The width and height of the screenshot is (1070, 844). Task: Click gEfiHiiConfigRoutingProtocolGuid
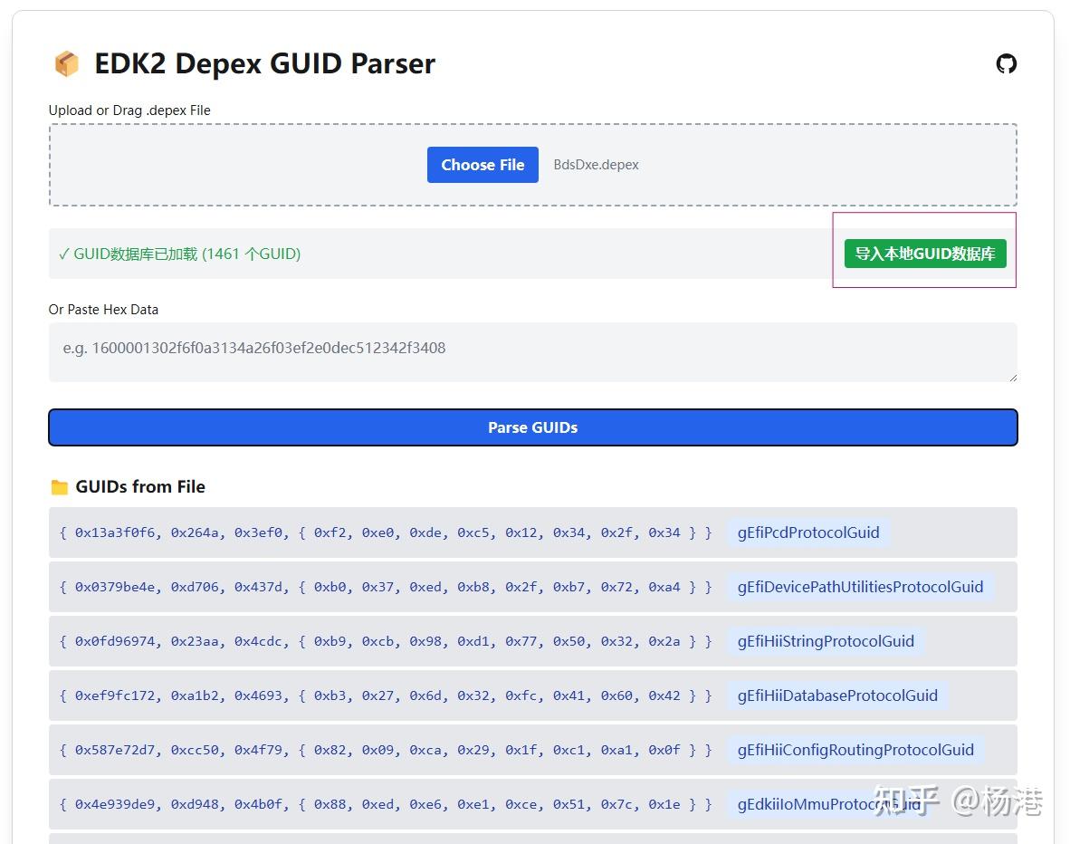pos(855,750)
